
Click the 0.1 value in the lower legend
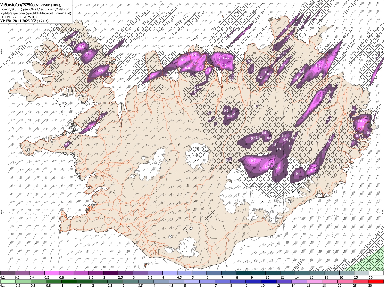(x=2, y=286)
